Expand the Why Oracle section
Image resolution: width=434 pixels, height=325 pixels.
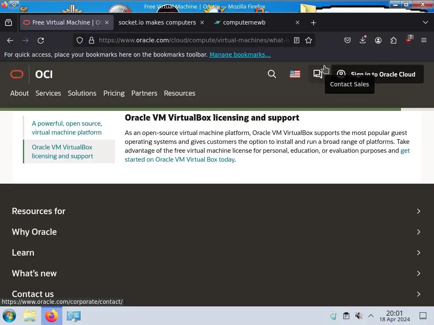217,232
